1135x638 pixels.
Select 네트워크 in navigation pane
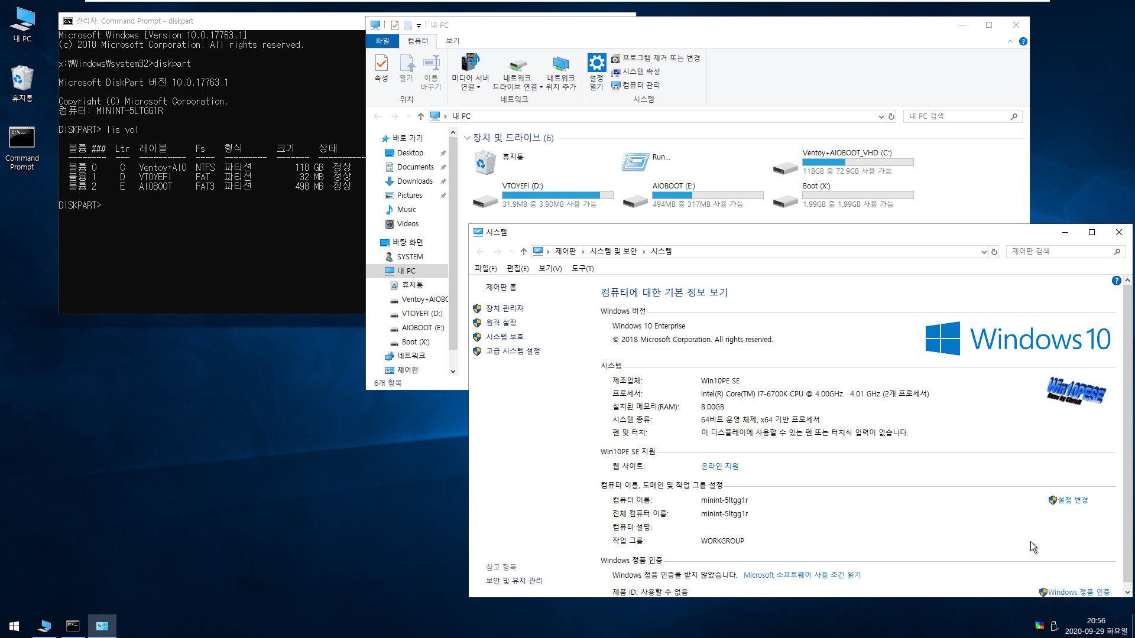tap(411, 356)
